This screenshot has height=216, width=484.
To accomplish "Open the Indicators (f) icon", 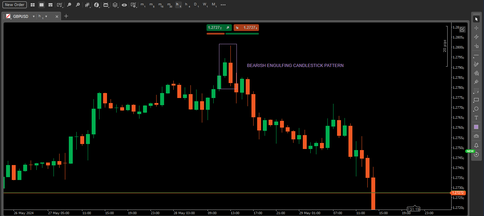I will click(x=97, y=5).
